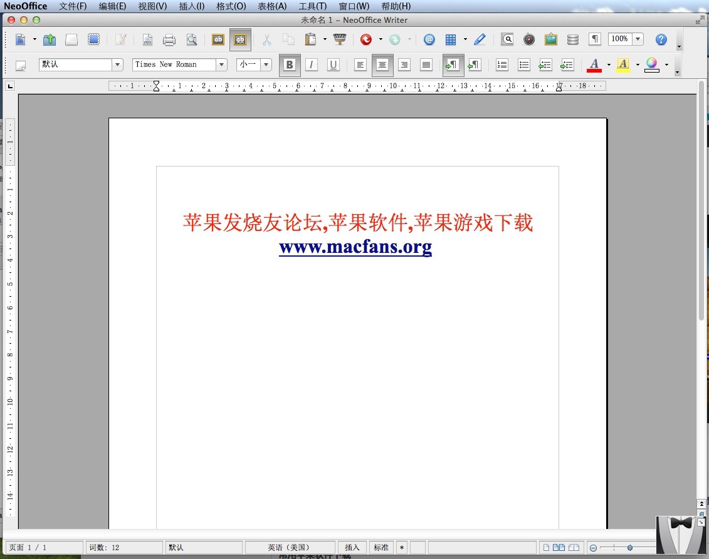Increase the paragraph indent
The width and height of the screenshot is (709, 559).
(x=567, y=65)
